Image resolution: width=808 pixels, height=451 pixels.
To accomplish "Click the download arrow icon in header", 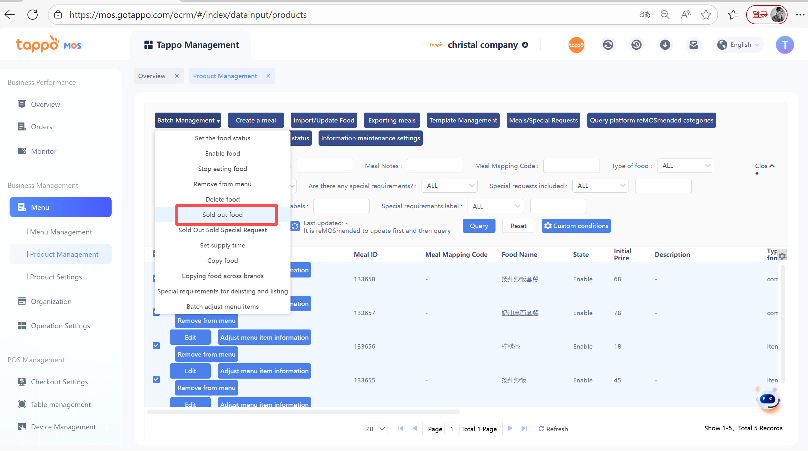I will [665, 45].
